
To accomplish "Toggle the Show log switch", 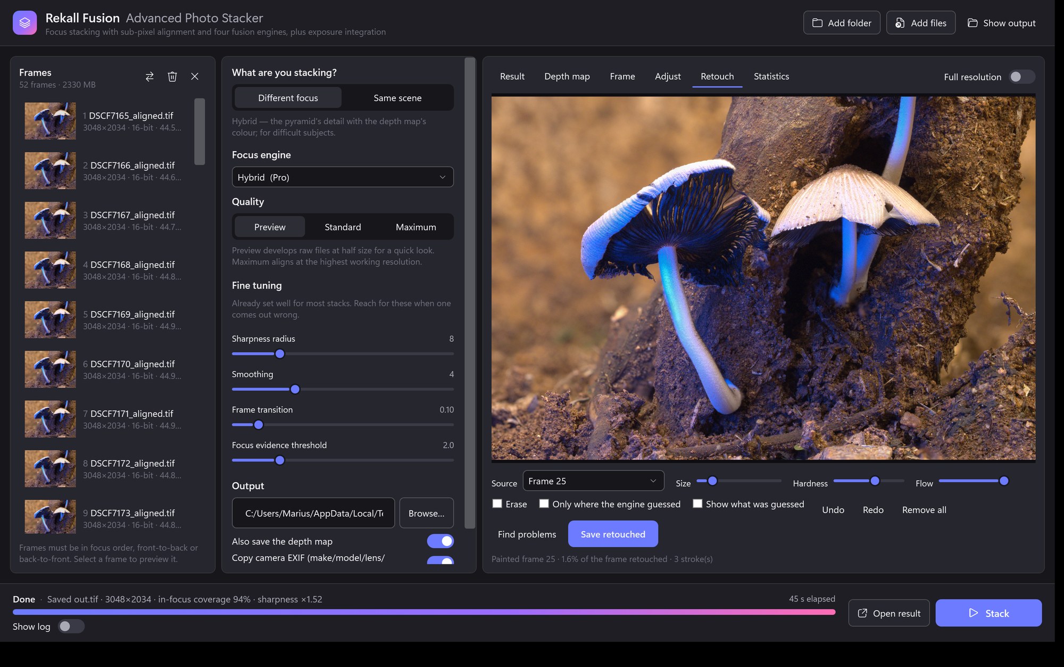I will click(71, 627).
